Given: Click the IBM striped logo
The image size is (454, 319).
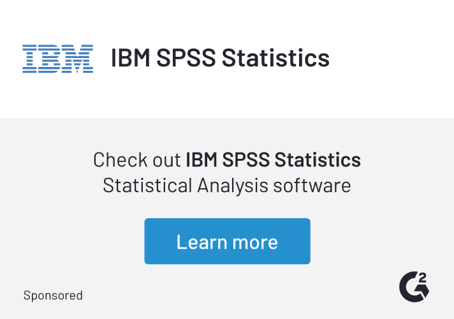Looking at the screenshot, I should tap(57, 59).
